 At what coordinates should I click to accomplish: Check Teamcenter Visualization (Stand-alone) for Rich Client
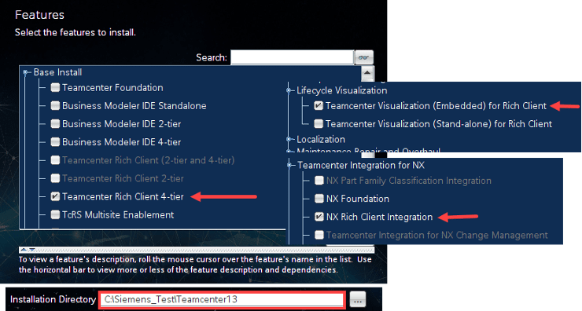[x=319, y=123]
